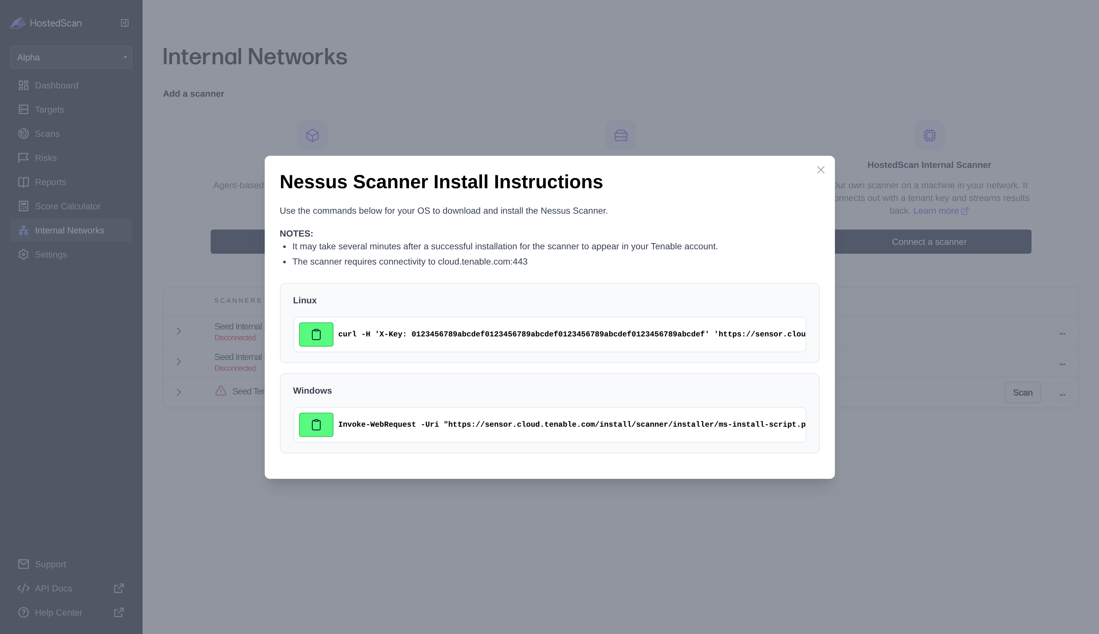
Task: Collapse the sidebar with the panel icon
Action: click(125, 23)
